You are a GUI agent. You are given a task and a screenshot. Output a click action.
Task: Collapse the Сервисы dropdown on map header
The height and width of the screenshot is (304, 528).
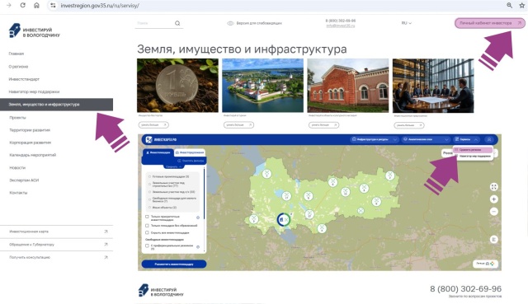pyautogui.click(x=466, y=139)
